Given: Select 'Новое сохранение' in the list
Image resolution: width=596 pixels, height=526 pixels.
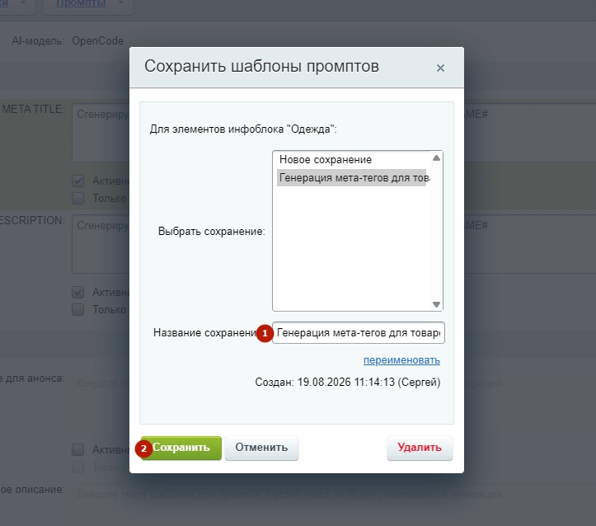Looking at the screenshot, I should pos(352,160).
